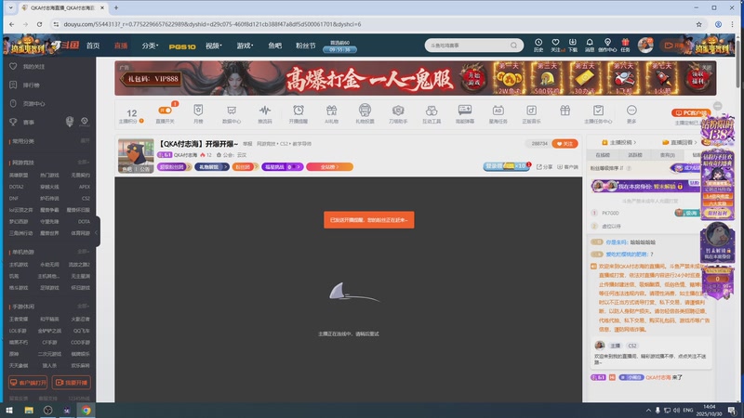Click the VIP888 advertisement banner
This screenshot has width=744, height=418.
415,78
